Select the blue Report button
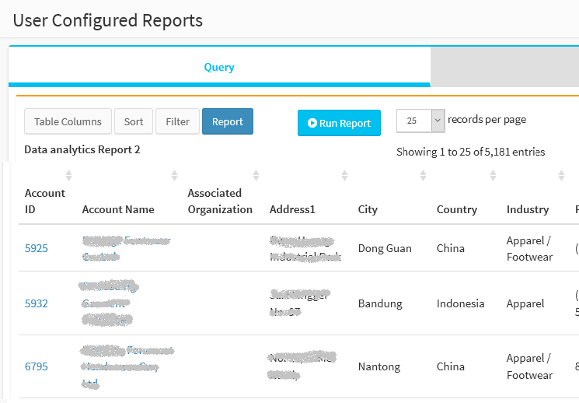The height and width of the screenshot is (403, 579). coord(228,121)
